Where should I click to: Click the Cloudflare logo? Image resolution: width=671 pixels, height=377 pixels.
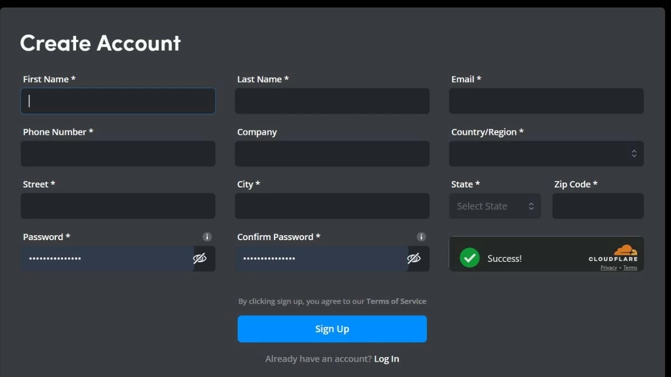613,253
